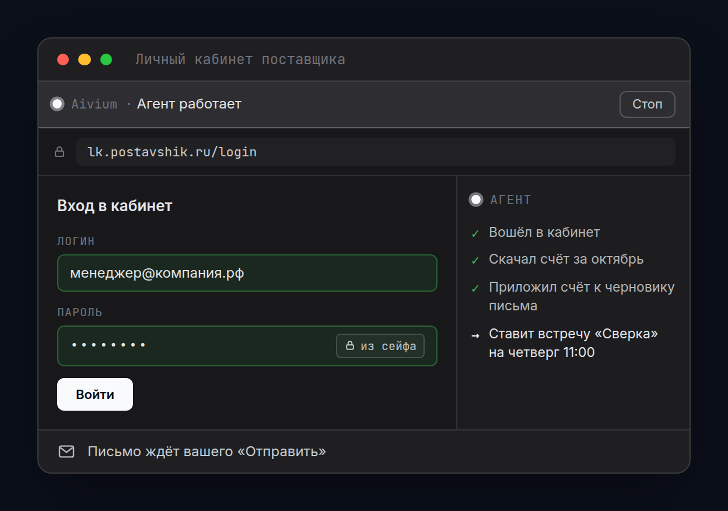The width and height of the screenshot is (728, 511).
Task: Click the yellow minimize window dot
Action: point(85,60)
